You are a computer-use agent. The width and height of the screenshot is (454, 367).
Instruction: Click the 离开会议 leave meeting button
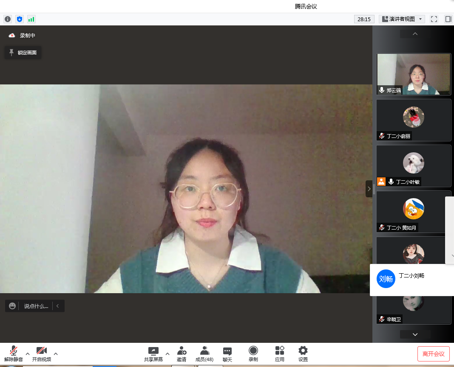(x=434, y=354)
